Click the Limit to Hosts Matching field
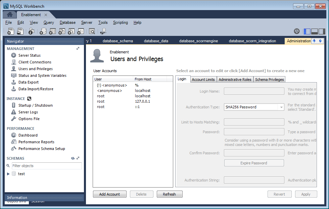The image size is (329, 209). [254, 122]
